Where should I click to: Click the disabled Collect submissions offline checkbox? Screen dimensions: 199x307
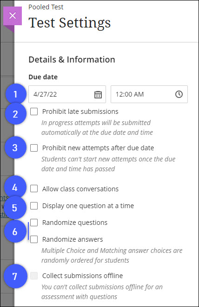tap(34, 276)
